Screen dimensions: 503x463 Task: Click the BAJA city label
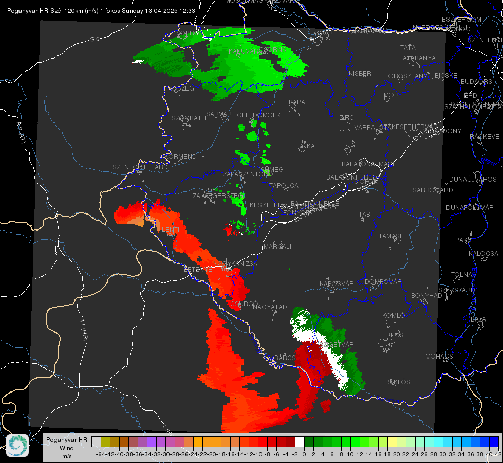point(478,319)
